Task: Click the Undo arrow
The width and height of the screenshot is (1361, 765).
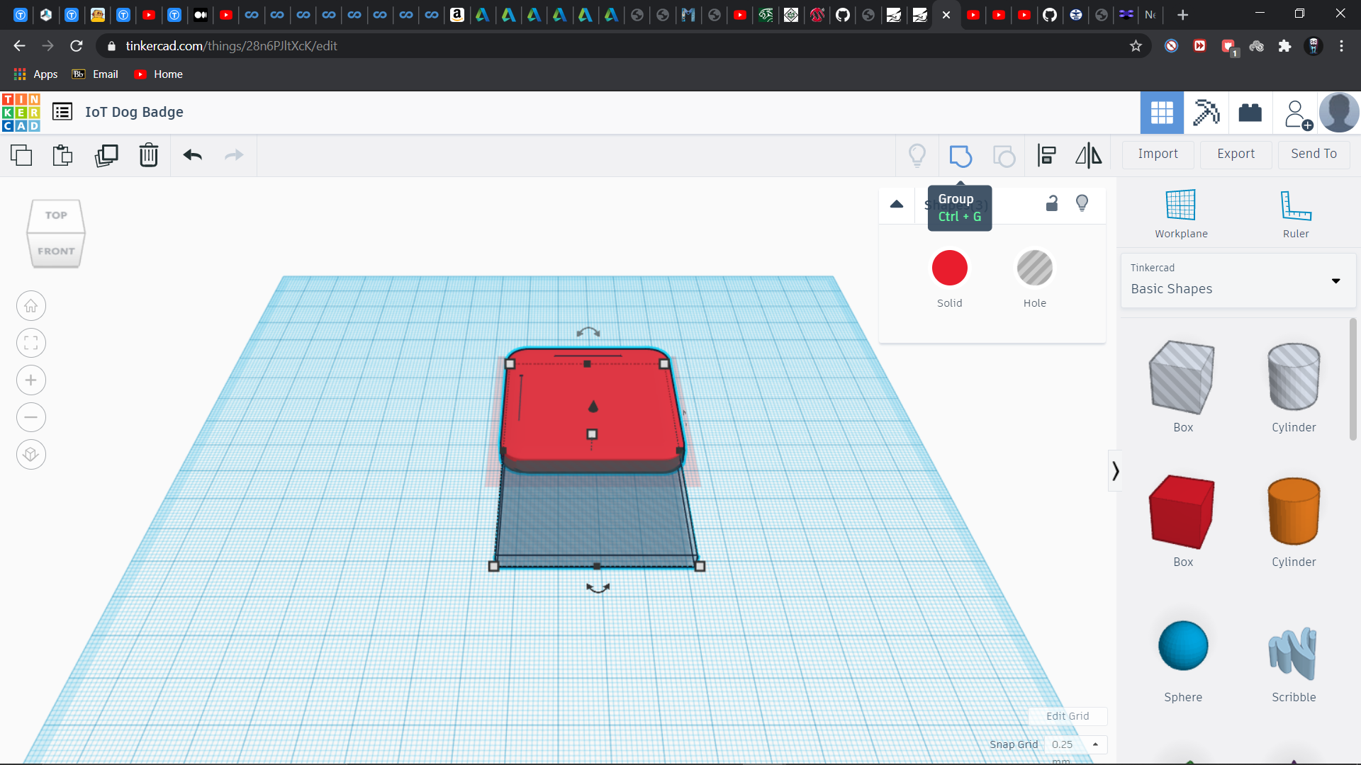Action: click(x=192, y=155)
